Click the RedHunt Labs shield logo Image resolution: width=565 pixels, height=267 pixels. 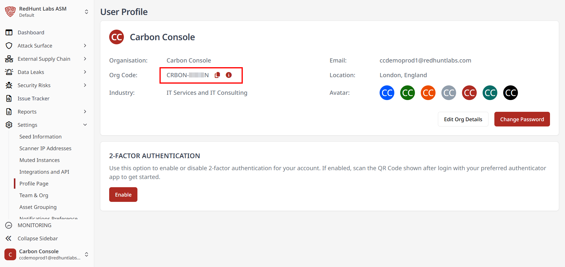tap(10, 12)
